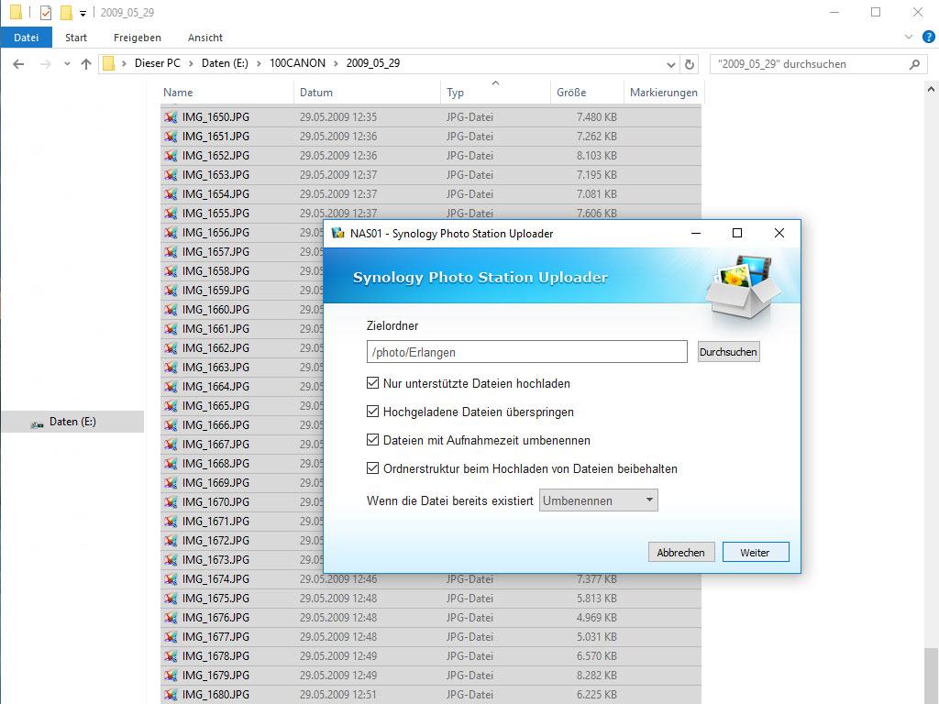Viewport: 939px width, 704px height.
Task: Go up one folder level
Action: click(86, 64)
